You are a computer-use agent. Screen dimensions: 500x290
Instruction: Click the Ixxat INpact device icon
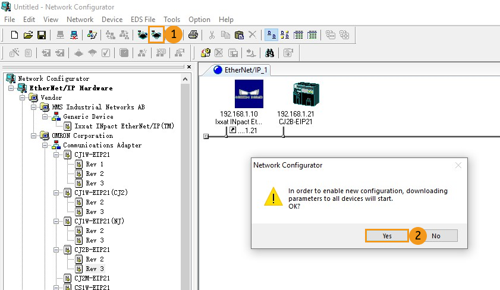click(249, 94)
